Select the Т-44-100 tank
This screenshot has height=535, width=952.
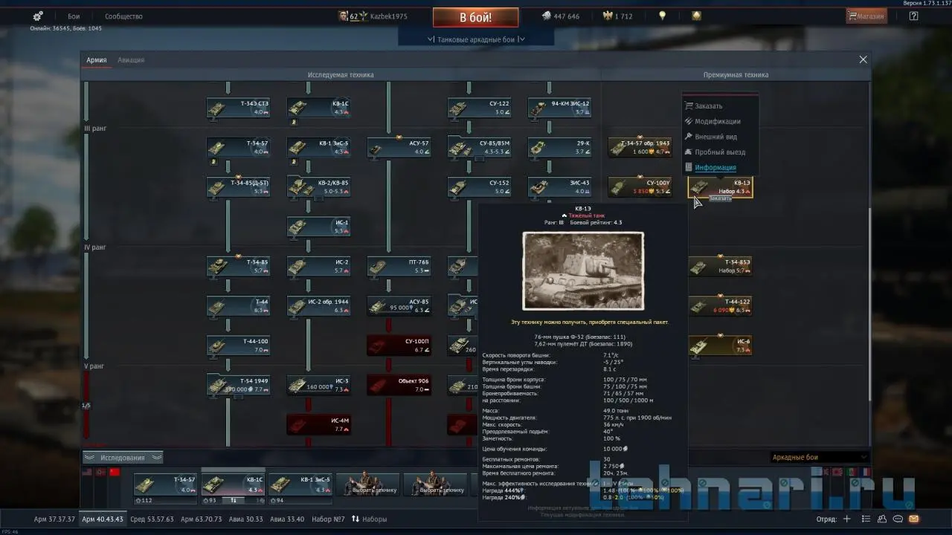(238, 345)
